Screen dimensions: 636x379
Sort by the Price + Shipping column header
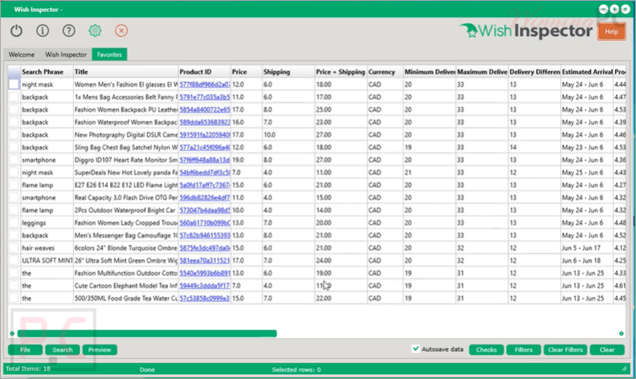click(x=340, y=71)
